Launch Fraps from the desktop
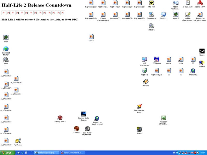 pos(139,129)
